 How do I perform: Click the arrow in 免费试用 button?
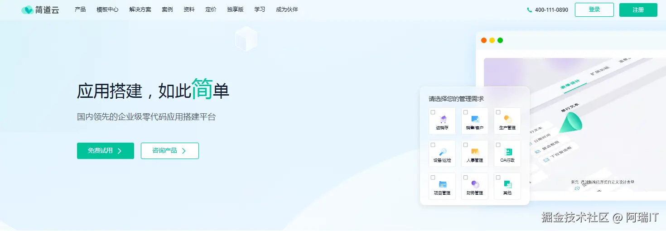(120, 151)
